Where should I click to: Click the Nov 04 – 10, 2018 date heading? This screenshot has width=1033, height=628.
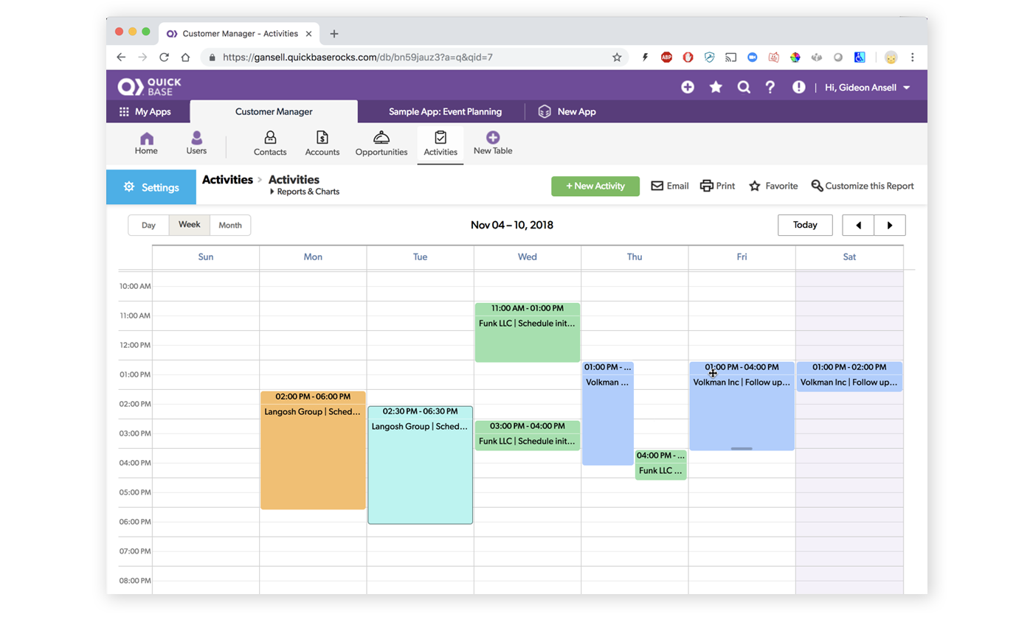click(512, 225)
